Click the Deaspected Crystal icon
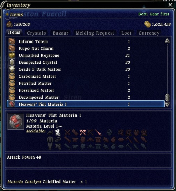 (12, 62)
